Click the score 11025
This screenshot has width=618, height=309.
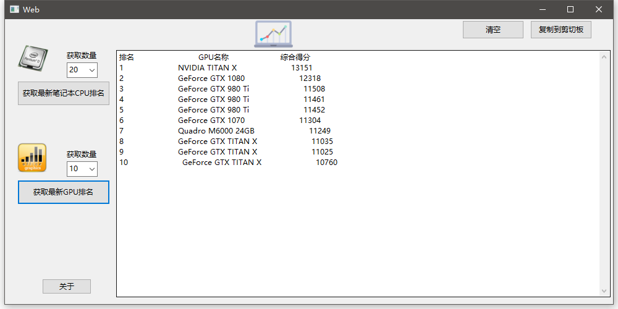[322, 152]
